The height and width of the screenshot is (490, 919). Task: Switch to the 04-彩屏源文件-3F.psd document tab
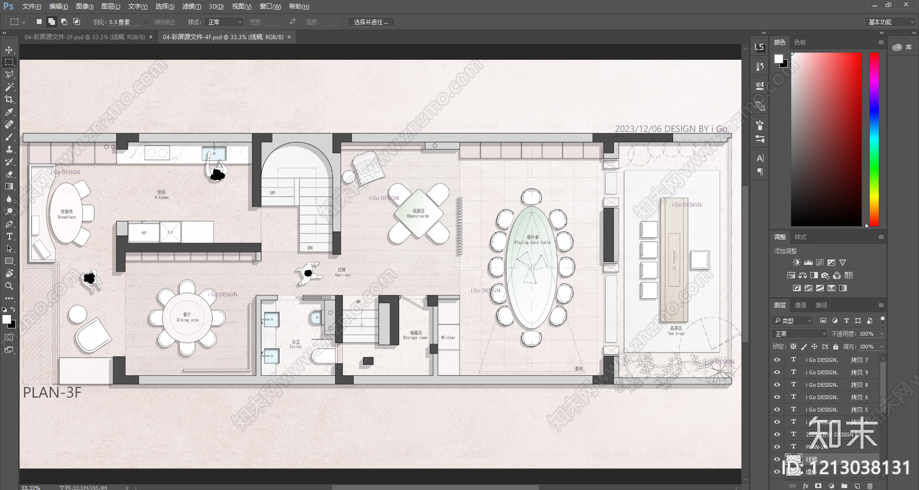coord(85,37)
